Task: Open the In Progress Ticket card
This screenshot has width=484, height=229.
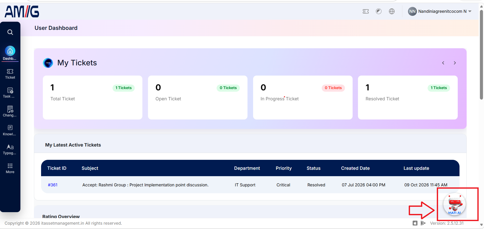Action: 303,98
